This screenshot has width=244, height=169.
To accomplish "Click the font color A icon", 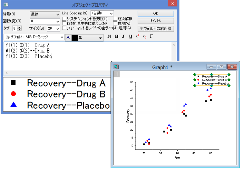I will click(x=68, y=37).
